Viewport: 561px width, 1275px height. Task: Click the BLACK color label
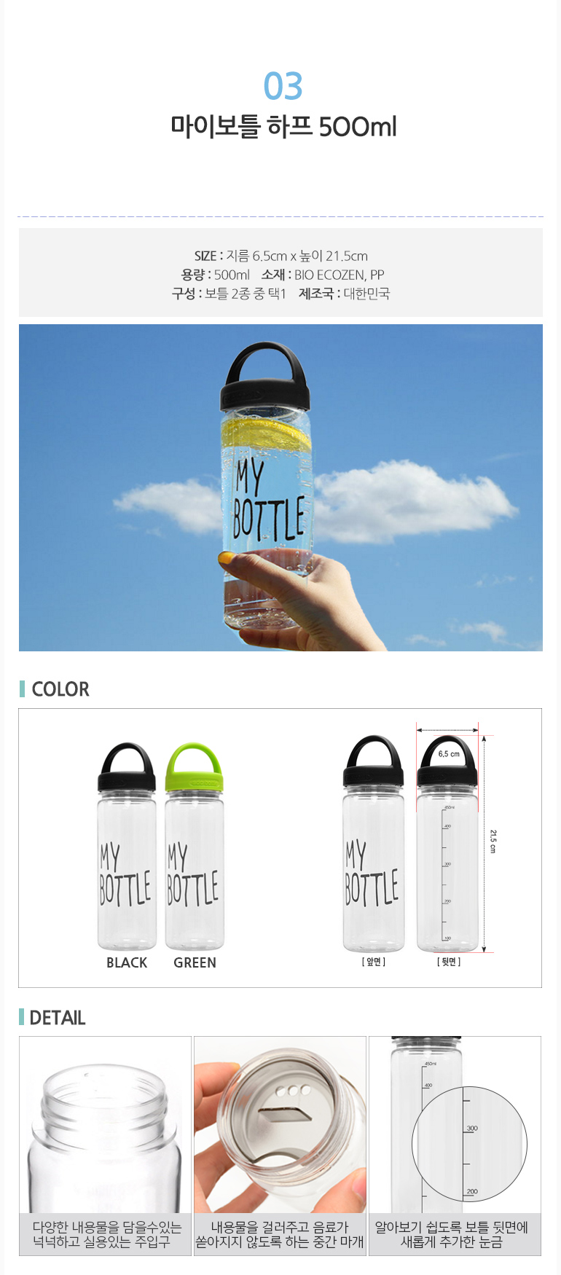[x=127, y=962]
